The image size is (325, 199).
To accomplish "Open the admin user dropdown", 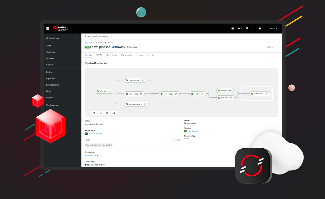I will (x=273, y=28).
